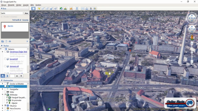Open the Yardım menu

click(38, 5)
